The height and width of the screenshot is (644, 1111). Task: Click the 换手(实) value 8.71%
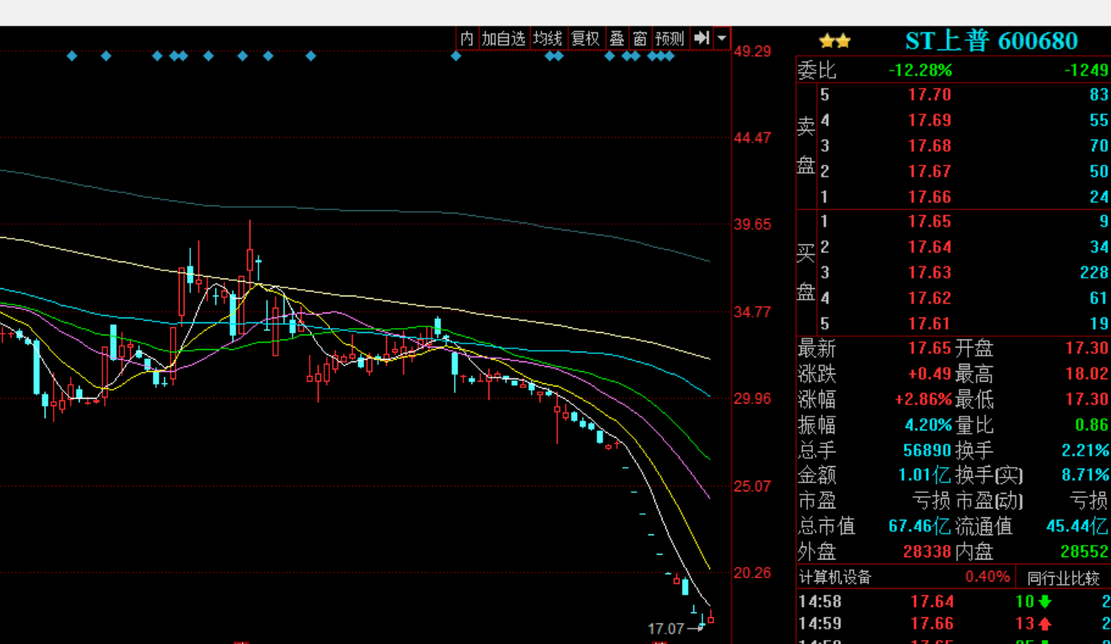pyautogui.click(x=1085, y=475)
